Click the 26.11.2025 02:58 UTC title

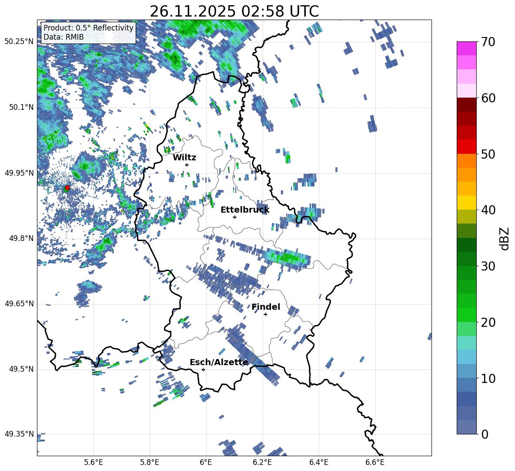tap(234, 11)
